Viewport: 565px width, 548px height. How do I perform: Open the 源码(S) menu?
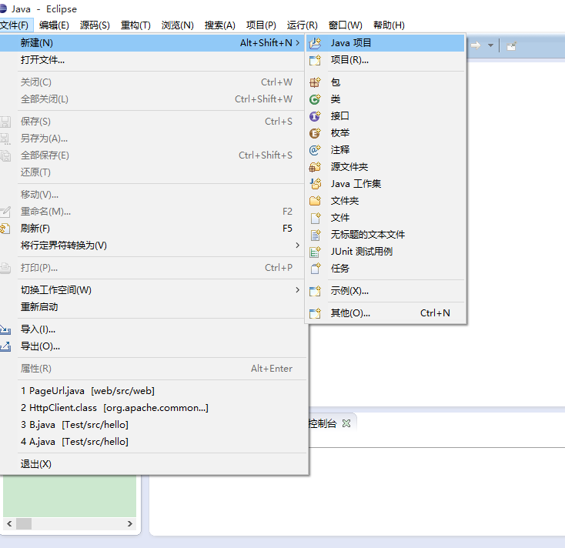95,25
